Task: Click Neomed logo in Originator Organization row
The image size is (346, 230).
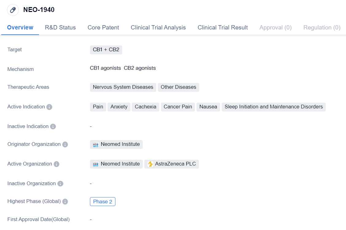Action: point(96,145)
